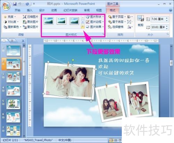Click 压缩图片 compress pictures
The width and height of the screenshot is (174, 143).
[30, 17]
